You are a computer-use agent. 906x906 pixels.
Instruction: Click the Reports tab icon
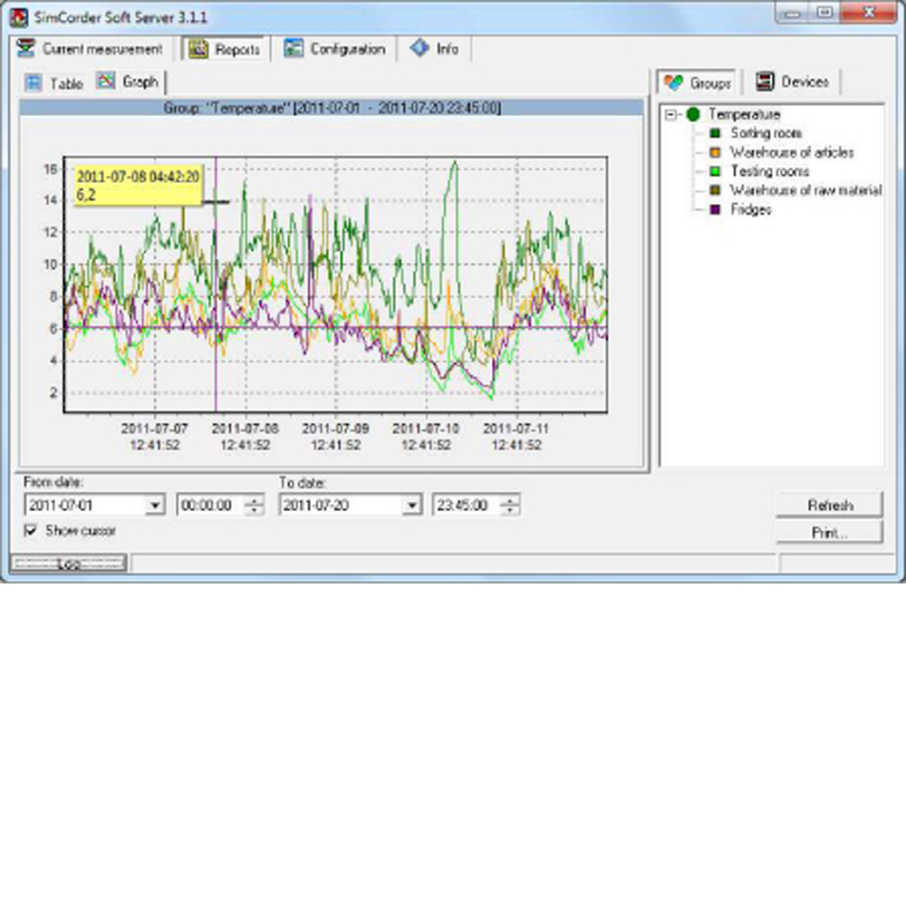pyautogui.click(x=198, y=50)
